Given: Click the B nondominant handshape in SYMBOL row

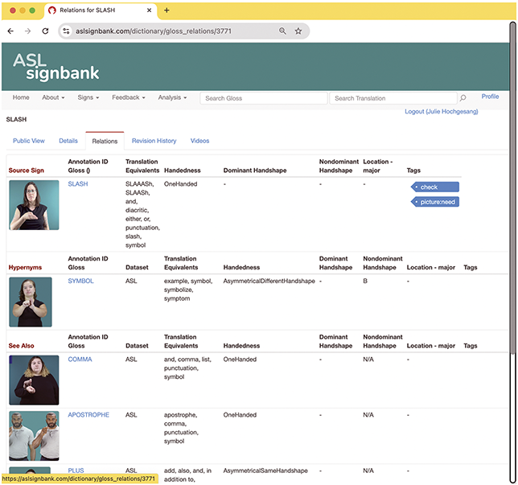Looking at the screenshot, I should tap(365, 281).
